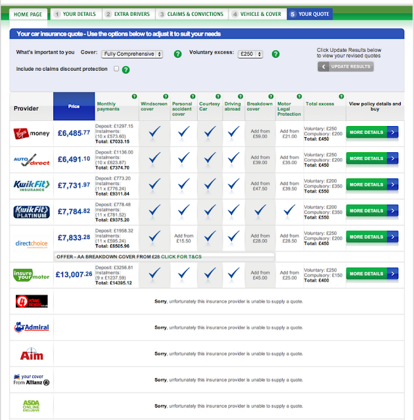Show help for Windscreen cover column

click(166, 96)
